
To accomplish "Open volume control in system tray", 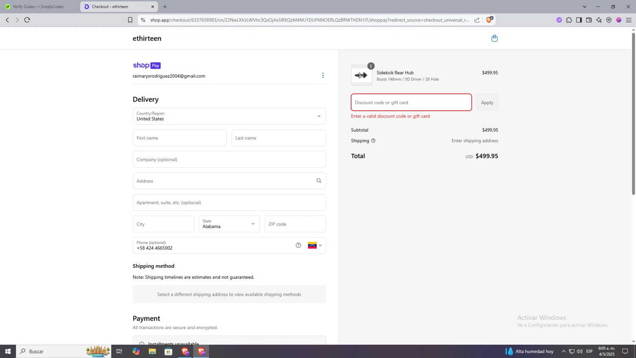I will [x=580, y=351].
